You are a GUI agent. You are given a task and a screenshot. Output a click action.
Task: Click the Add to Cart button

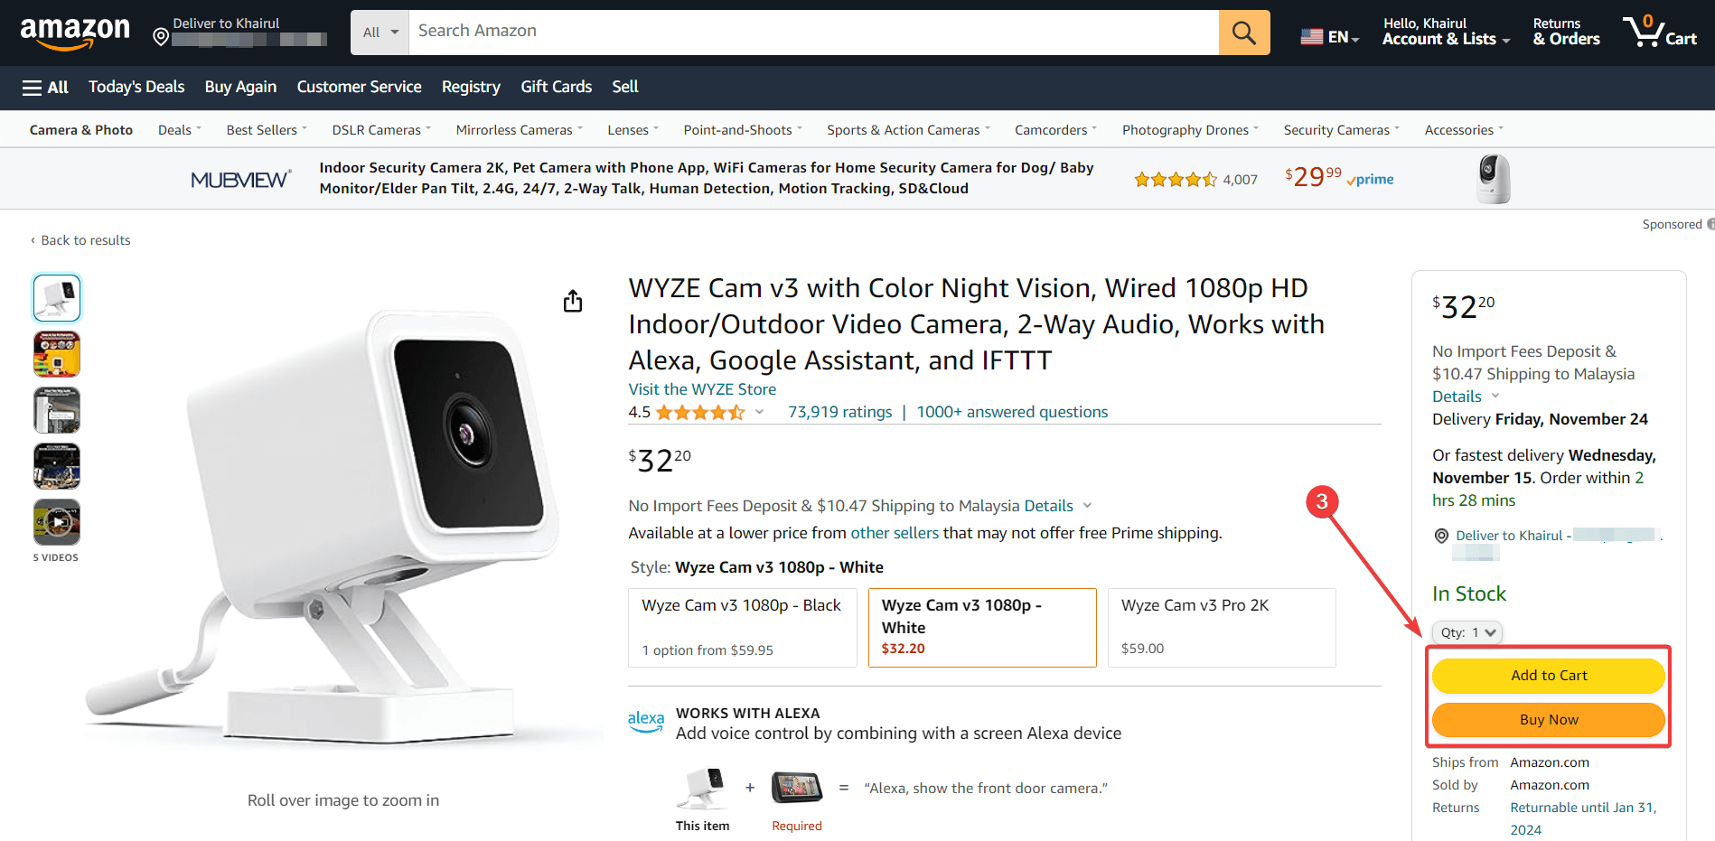pos(1548,676)
